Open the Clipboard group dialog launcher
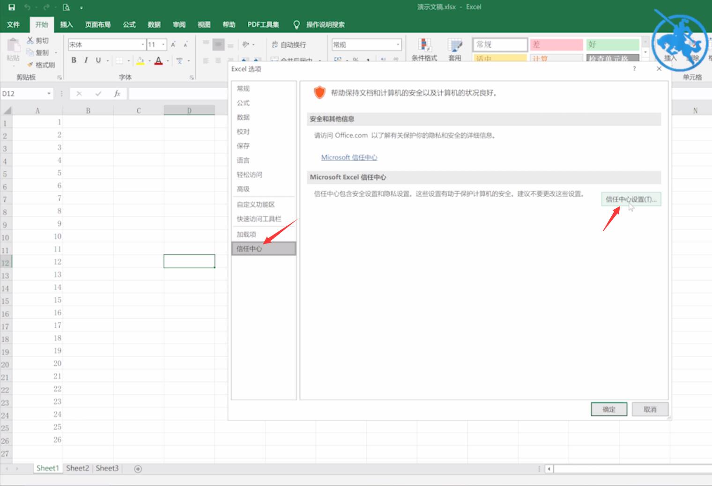The height and width of the screenshot is (486, 712). pyautogui.click(x=59, y=77)
